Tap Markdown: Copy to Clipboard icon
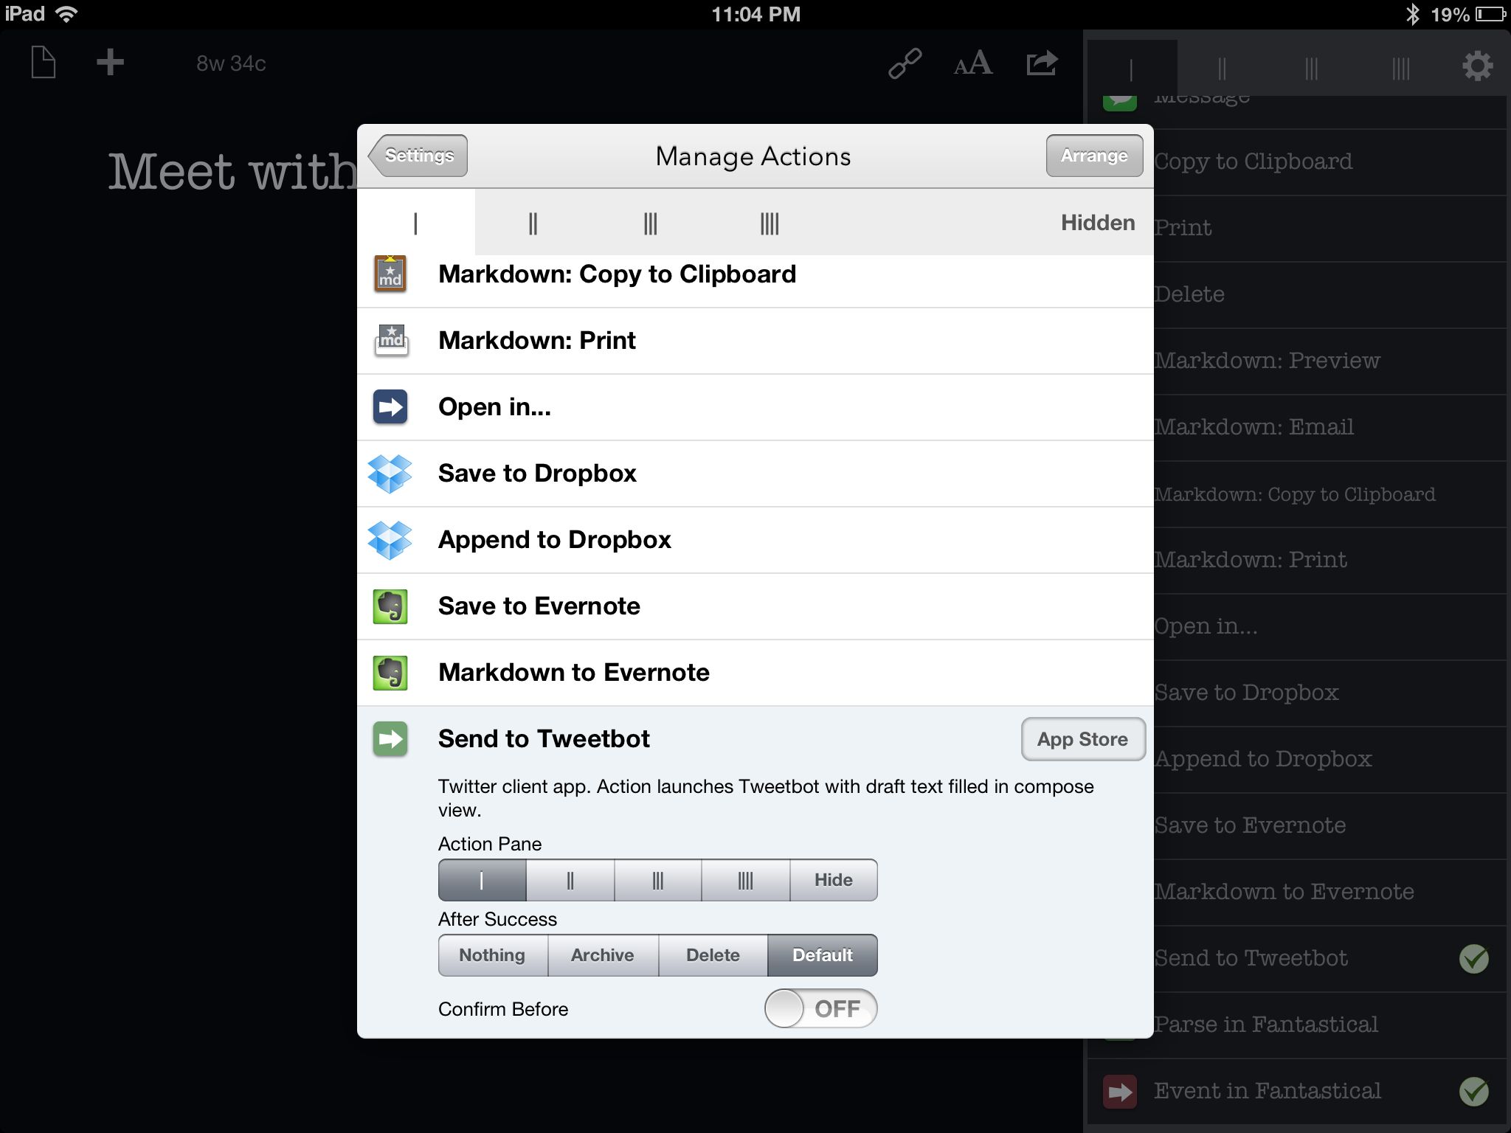Viewport: 1511px width, 1133px height. tap(390, 274)
